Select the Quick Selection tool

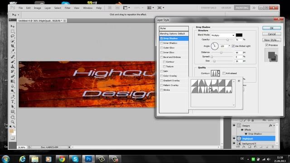[x=13, y=41]
